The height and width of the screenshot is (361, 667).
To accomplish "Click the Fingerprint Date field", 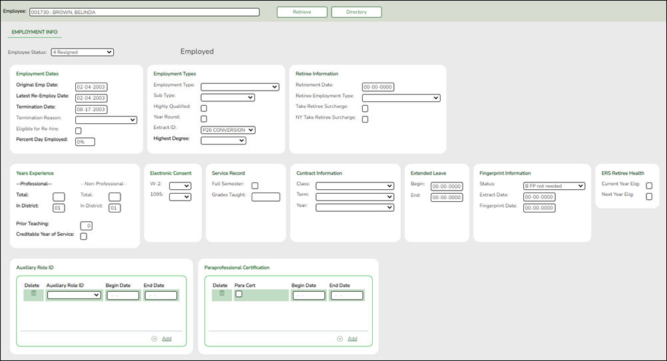I will (539, 208).
